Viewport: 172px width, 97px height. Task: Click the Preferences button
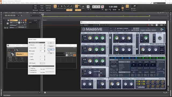(x=48, y=6)
